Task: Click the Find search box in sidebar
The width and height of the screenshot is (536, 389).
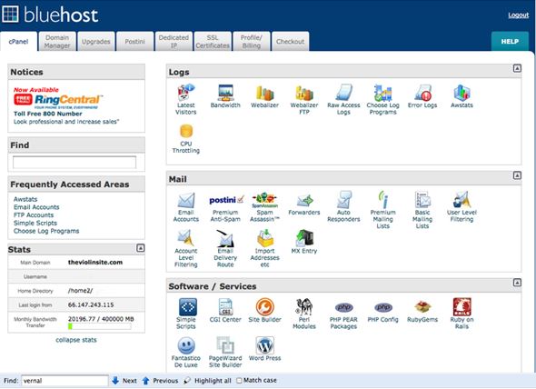Action: tap(74, 162)
